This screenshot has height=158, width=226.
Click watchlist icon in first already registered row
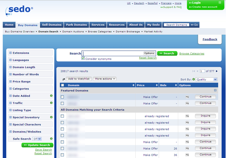187,116
